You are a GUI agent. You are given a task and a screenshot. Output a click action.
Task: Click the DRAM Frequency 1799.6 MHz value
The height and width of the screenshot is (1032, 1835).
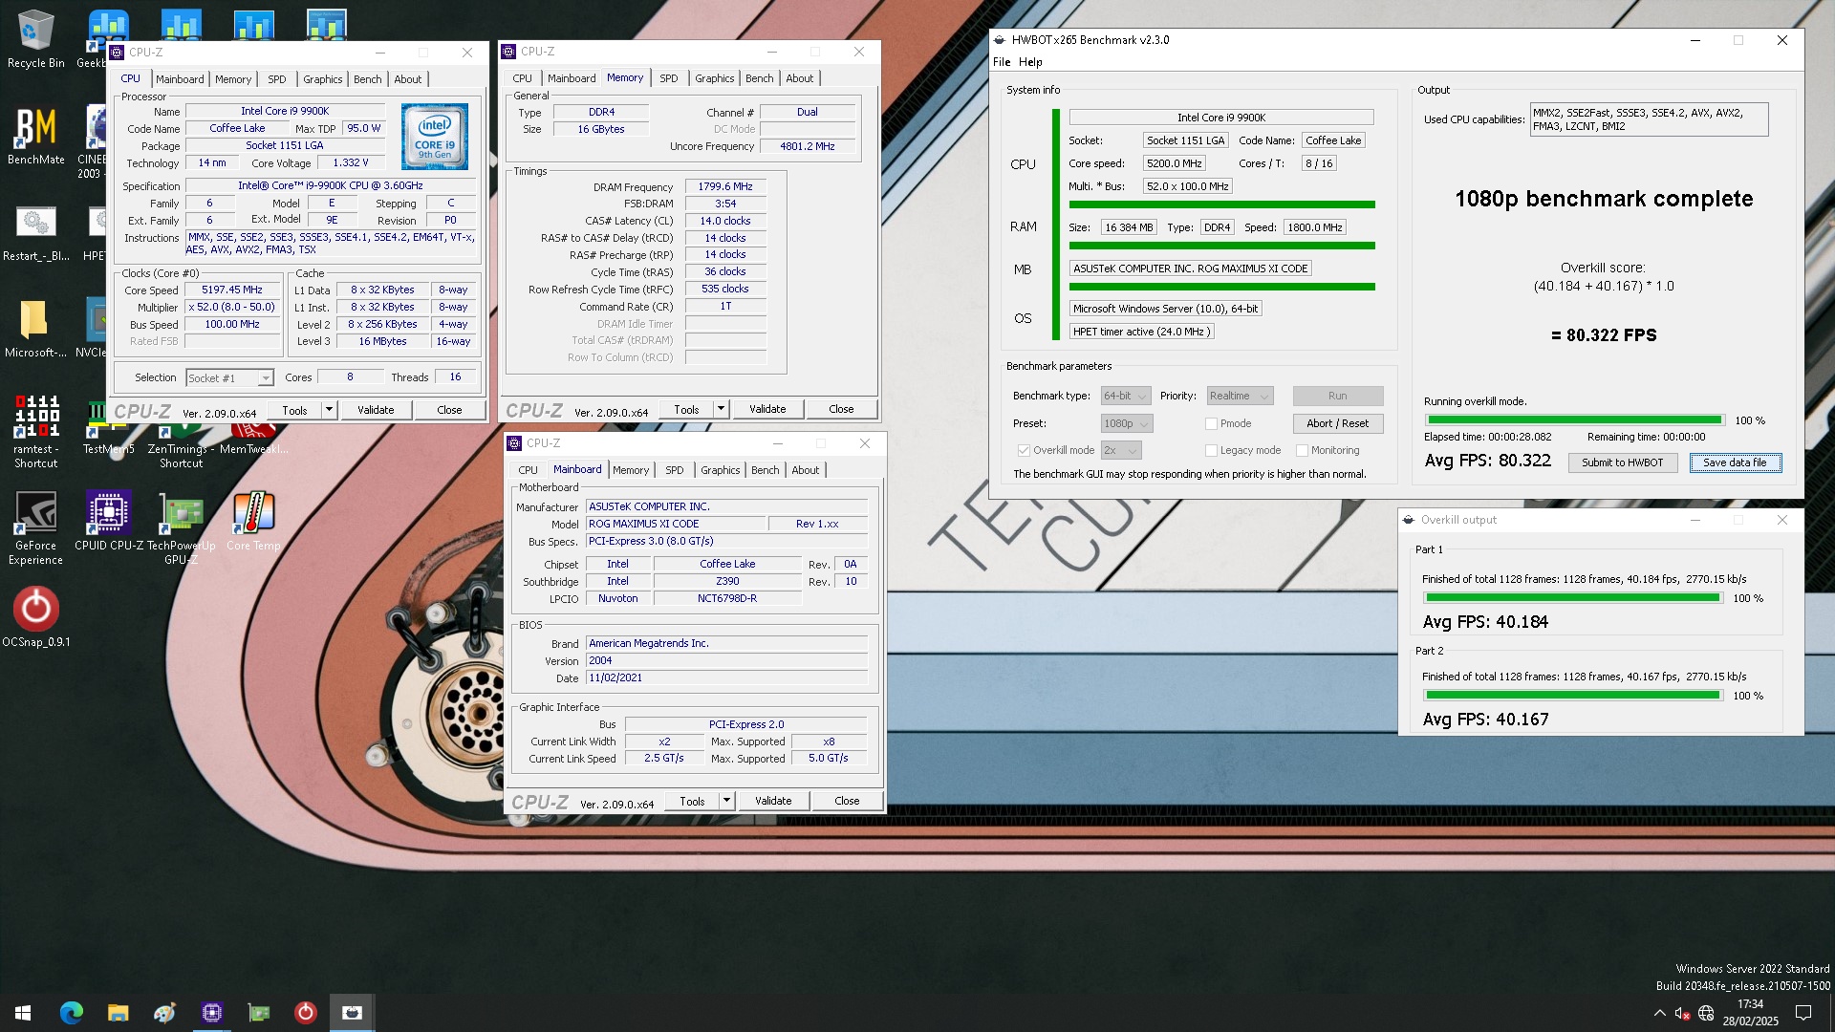coord(725,187)
